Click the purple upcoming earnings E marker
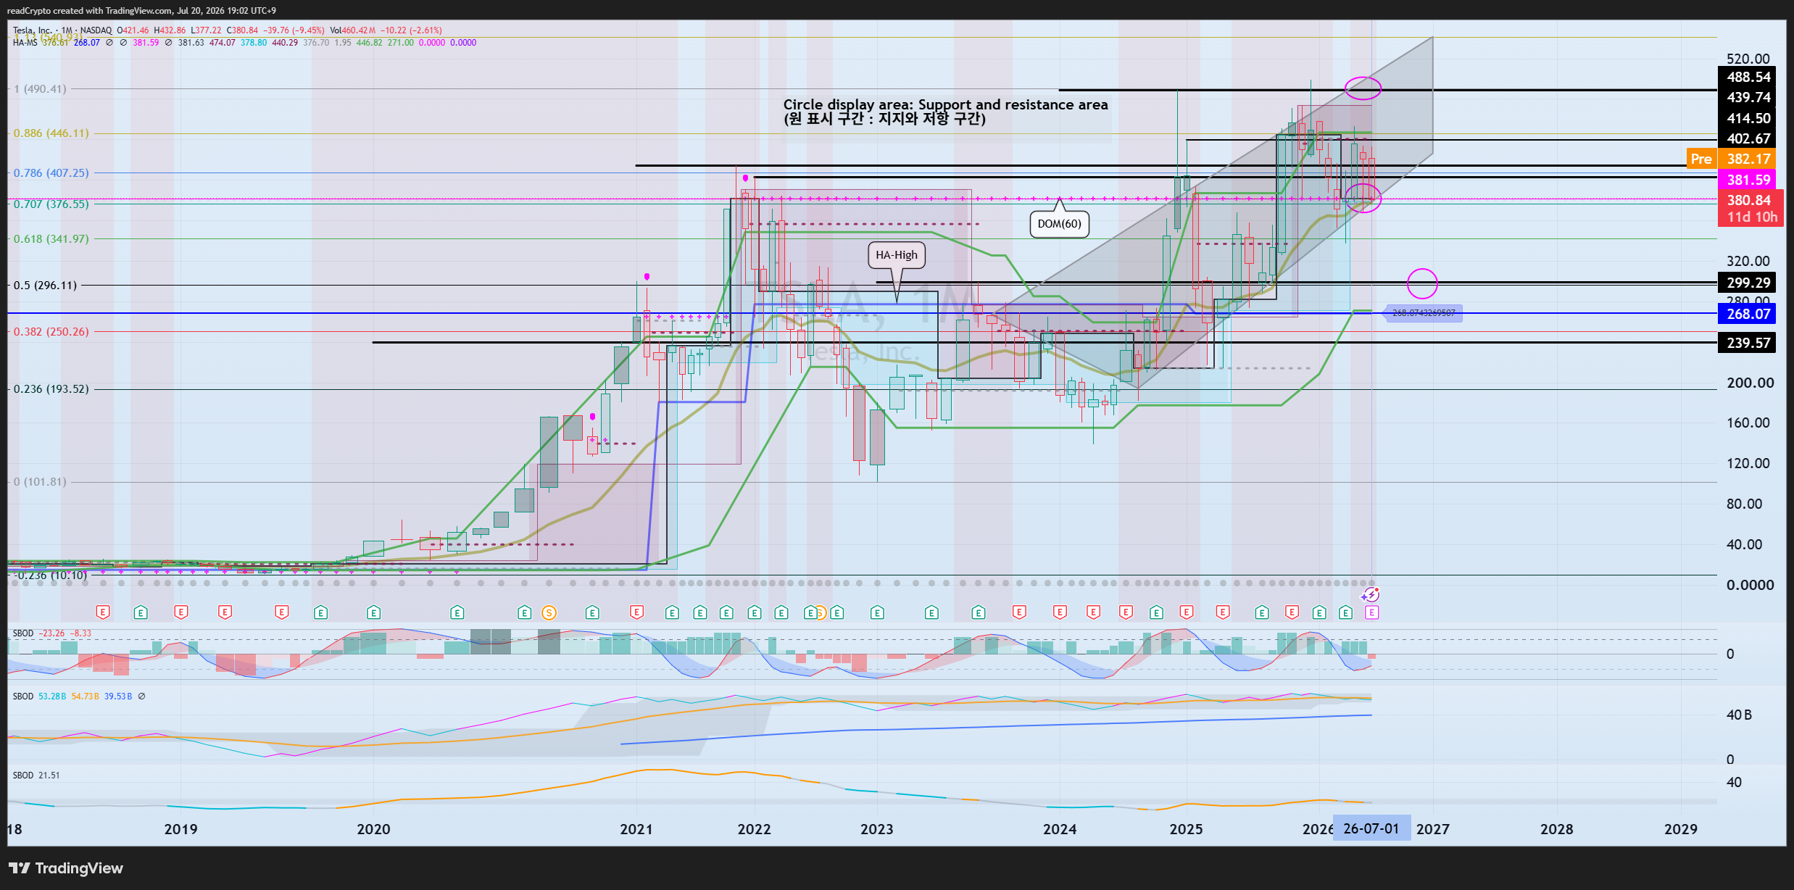Viewport: 1794px width, 890px height. [1371, 612]
